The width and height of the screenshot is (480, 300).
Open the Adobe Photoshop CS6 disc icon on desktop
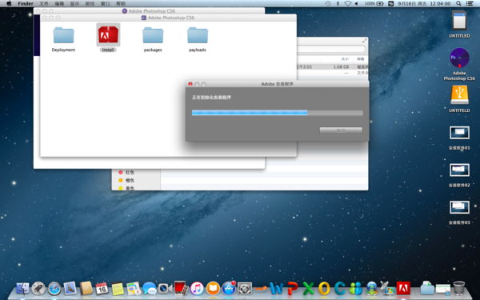point(459,58)
